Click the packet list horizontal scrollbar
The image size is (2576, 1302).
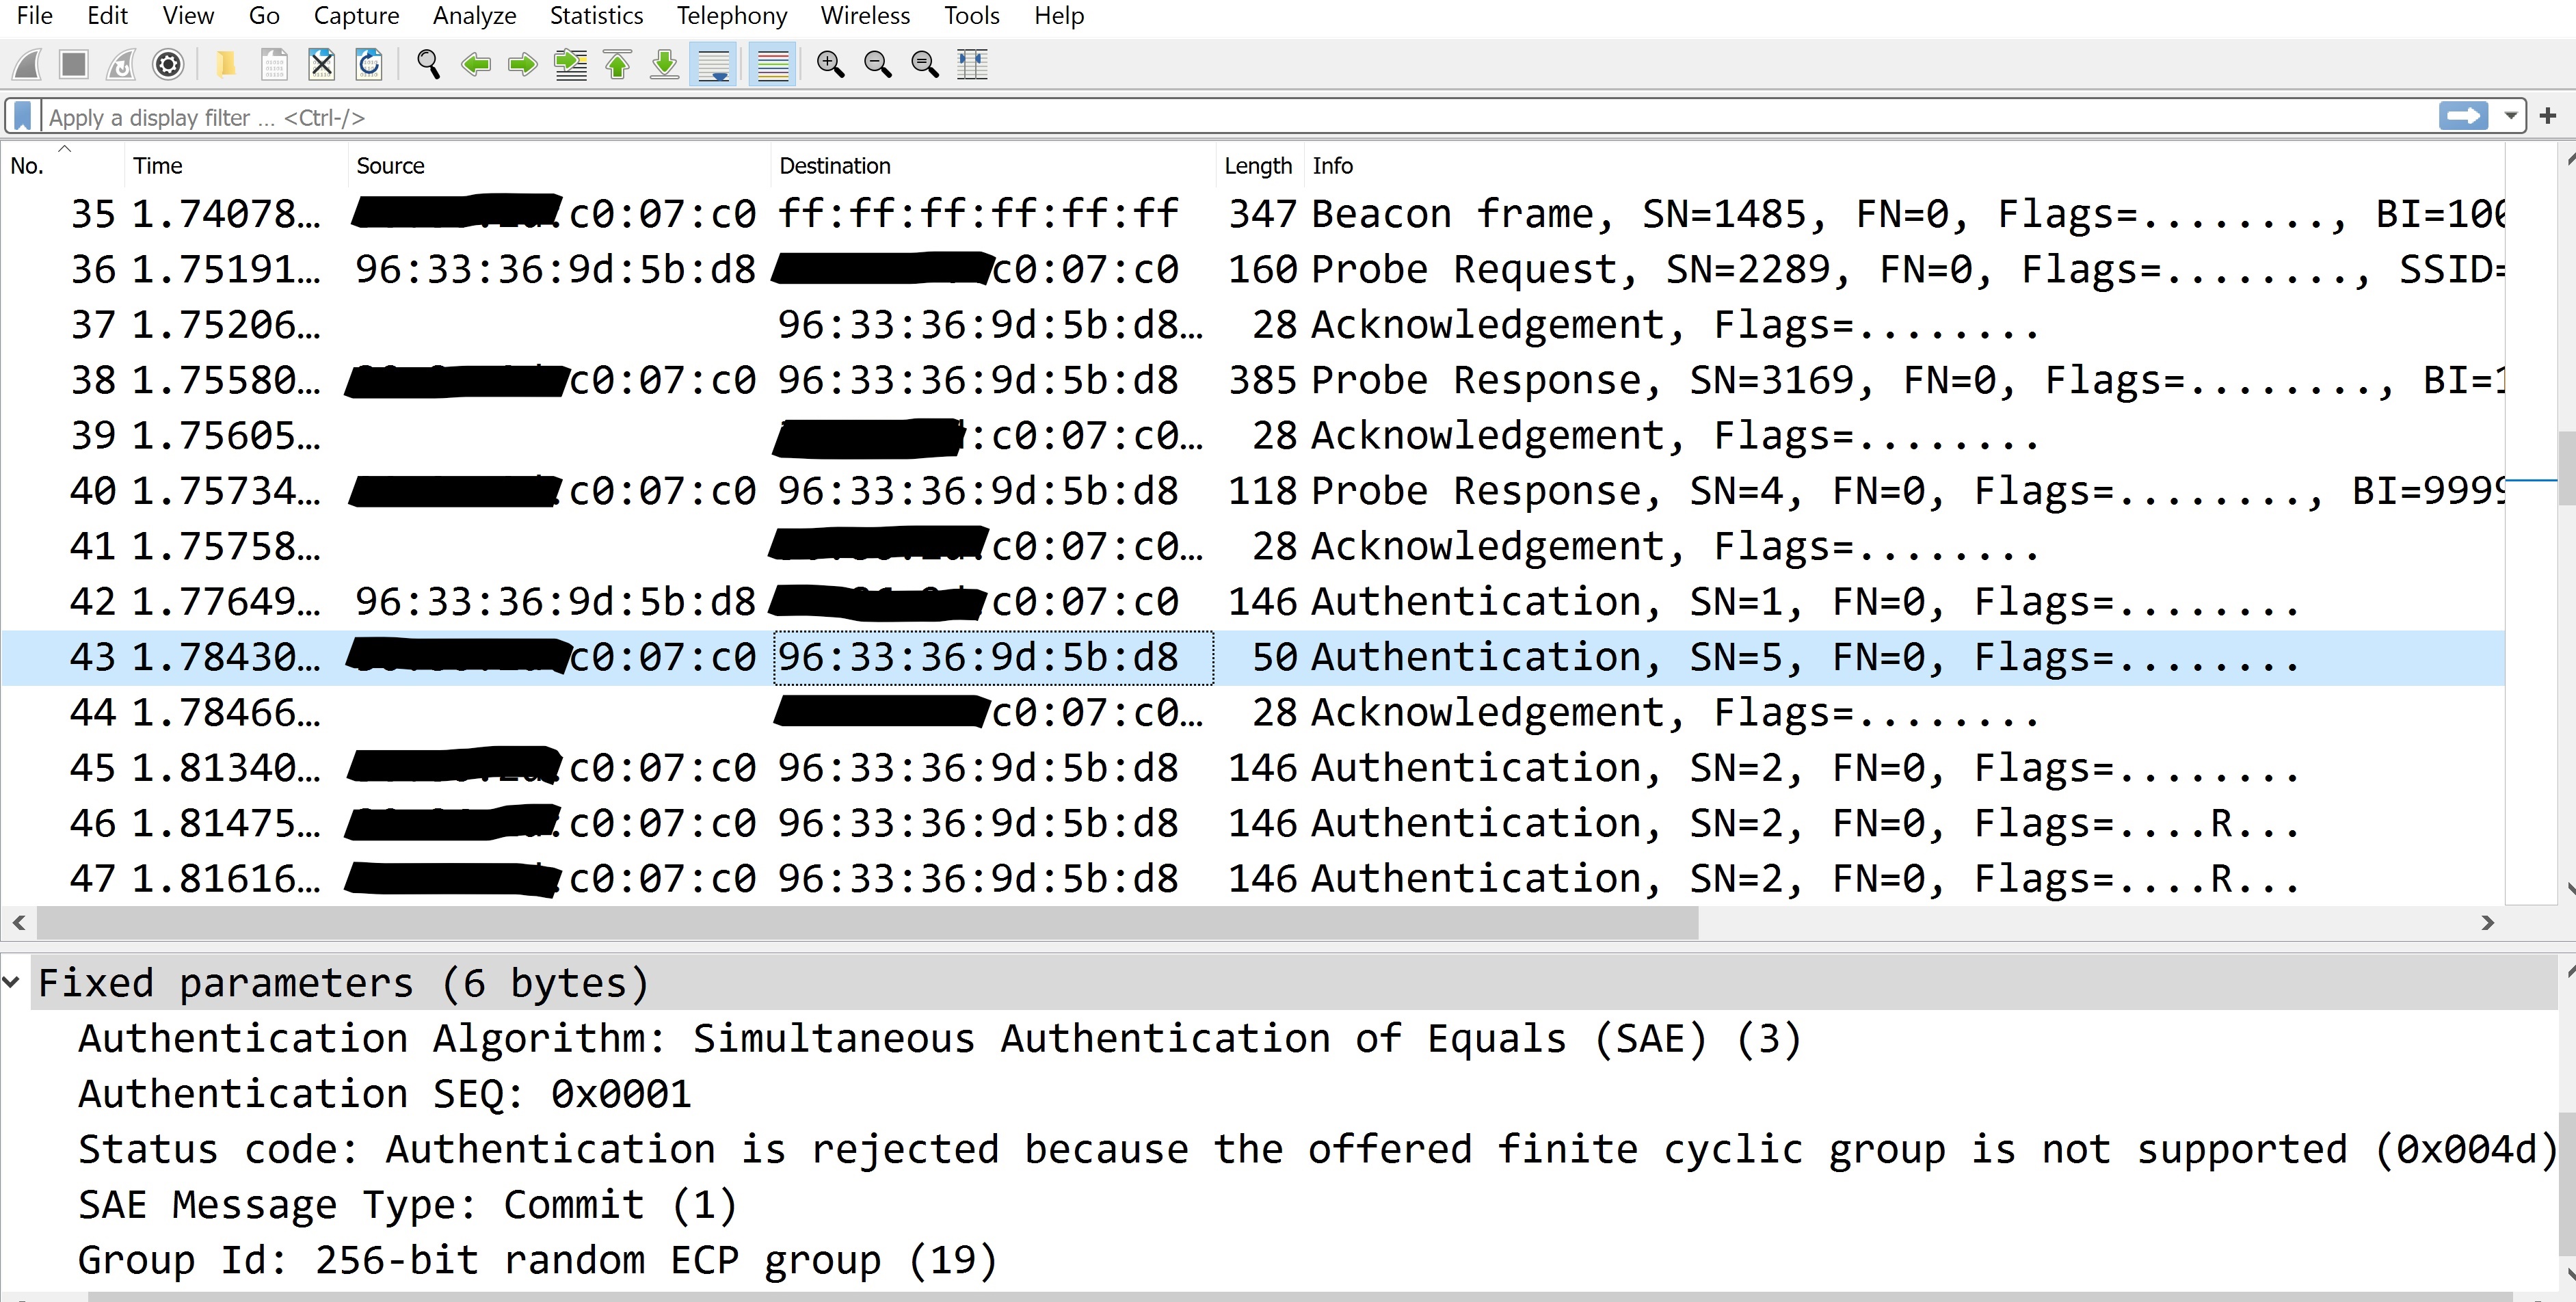coord(866,922)
